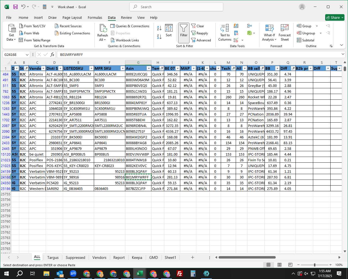Viewport: 348px width, 279px height.
Task: Create a Forecast Sheet
Action: pyautogui.click(x=285, y=33)
